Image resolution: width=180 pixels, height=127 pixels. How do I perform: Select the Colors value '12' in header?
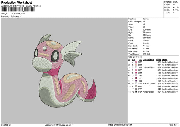pos(174,5)
